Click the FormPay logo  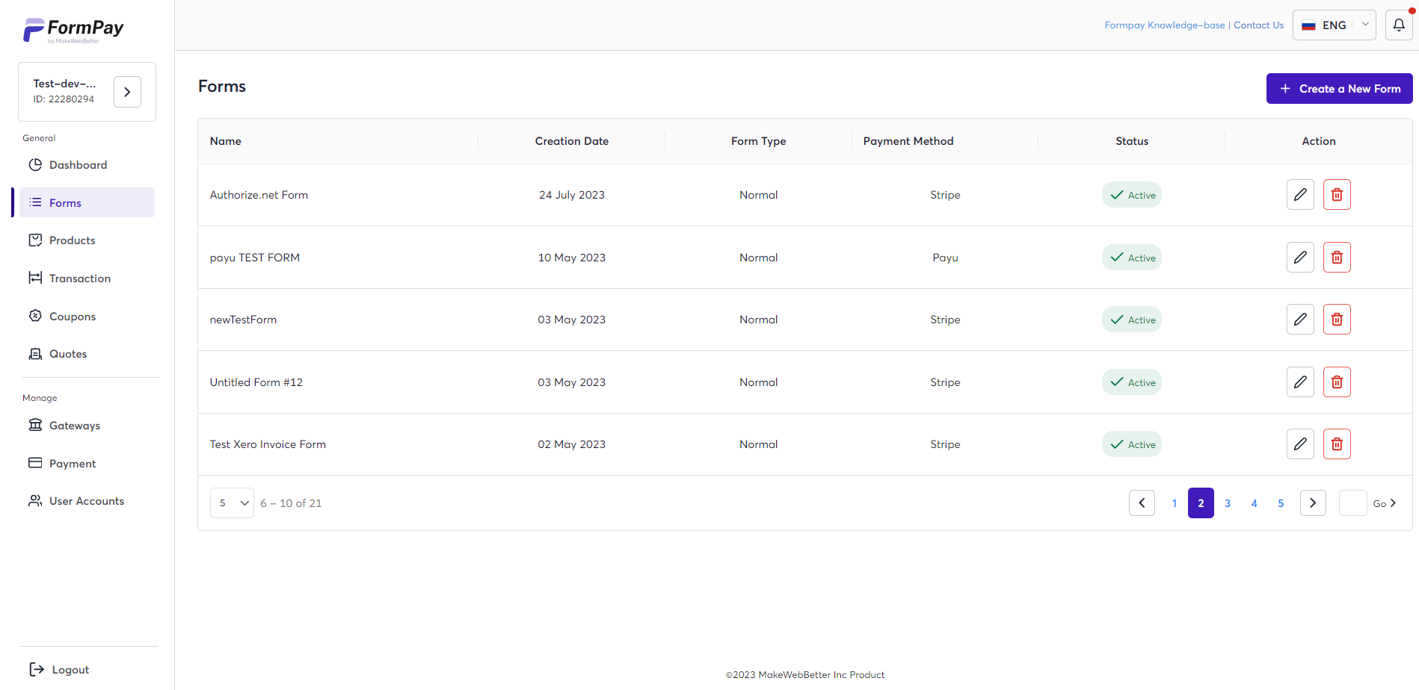[x=73, y=30]
